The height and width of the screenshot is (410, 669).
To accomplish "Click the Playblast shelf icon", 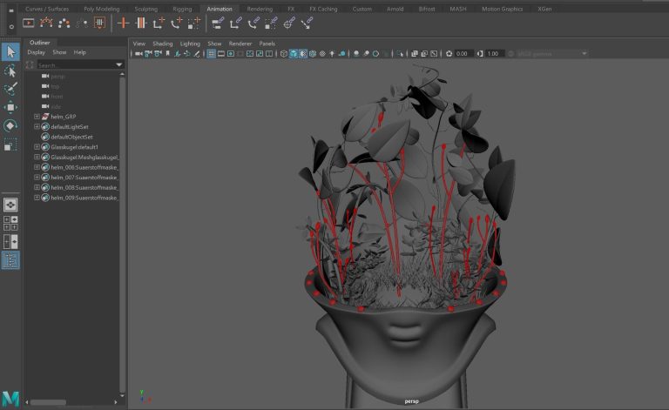I will pyautogui.click(x=28, y=23).
